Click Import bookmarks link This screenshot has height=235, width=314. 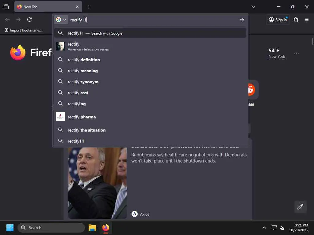pyautogui.click(x=23, y=30)
